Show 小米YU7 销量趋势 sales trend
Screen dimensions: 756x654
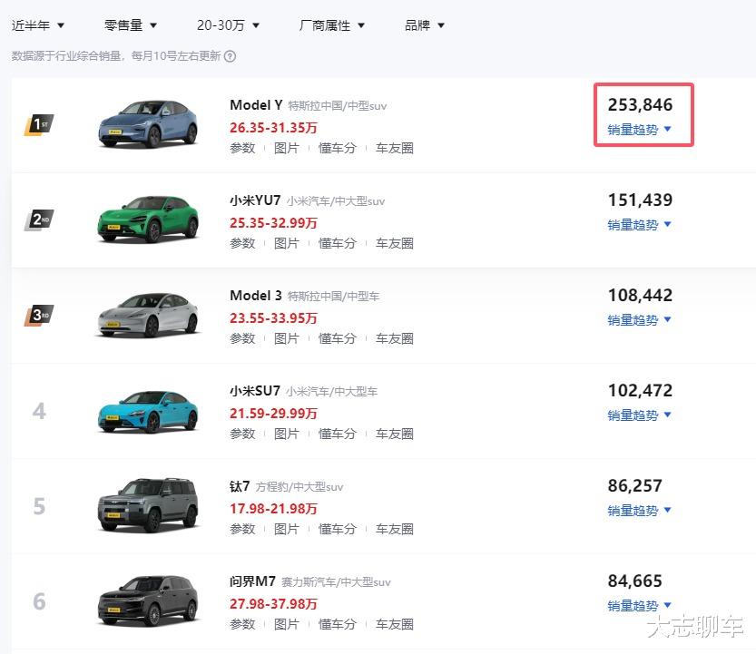tap(640, 225)
